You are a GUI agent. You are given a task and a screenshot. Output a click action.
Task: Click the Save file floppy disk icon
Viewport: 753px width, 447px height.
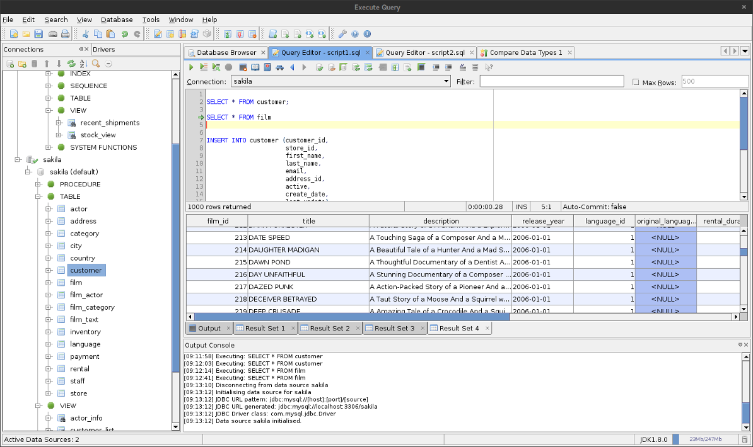point(38,34)
